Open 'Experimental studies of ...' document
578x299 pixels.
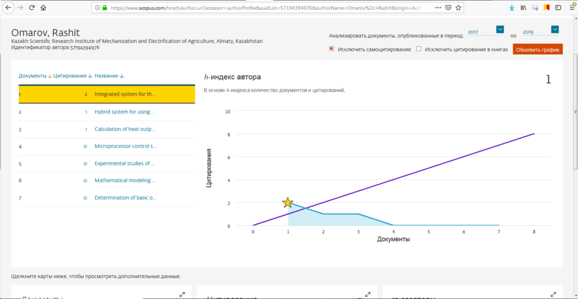pos(125,163)
